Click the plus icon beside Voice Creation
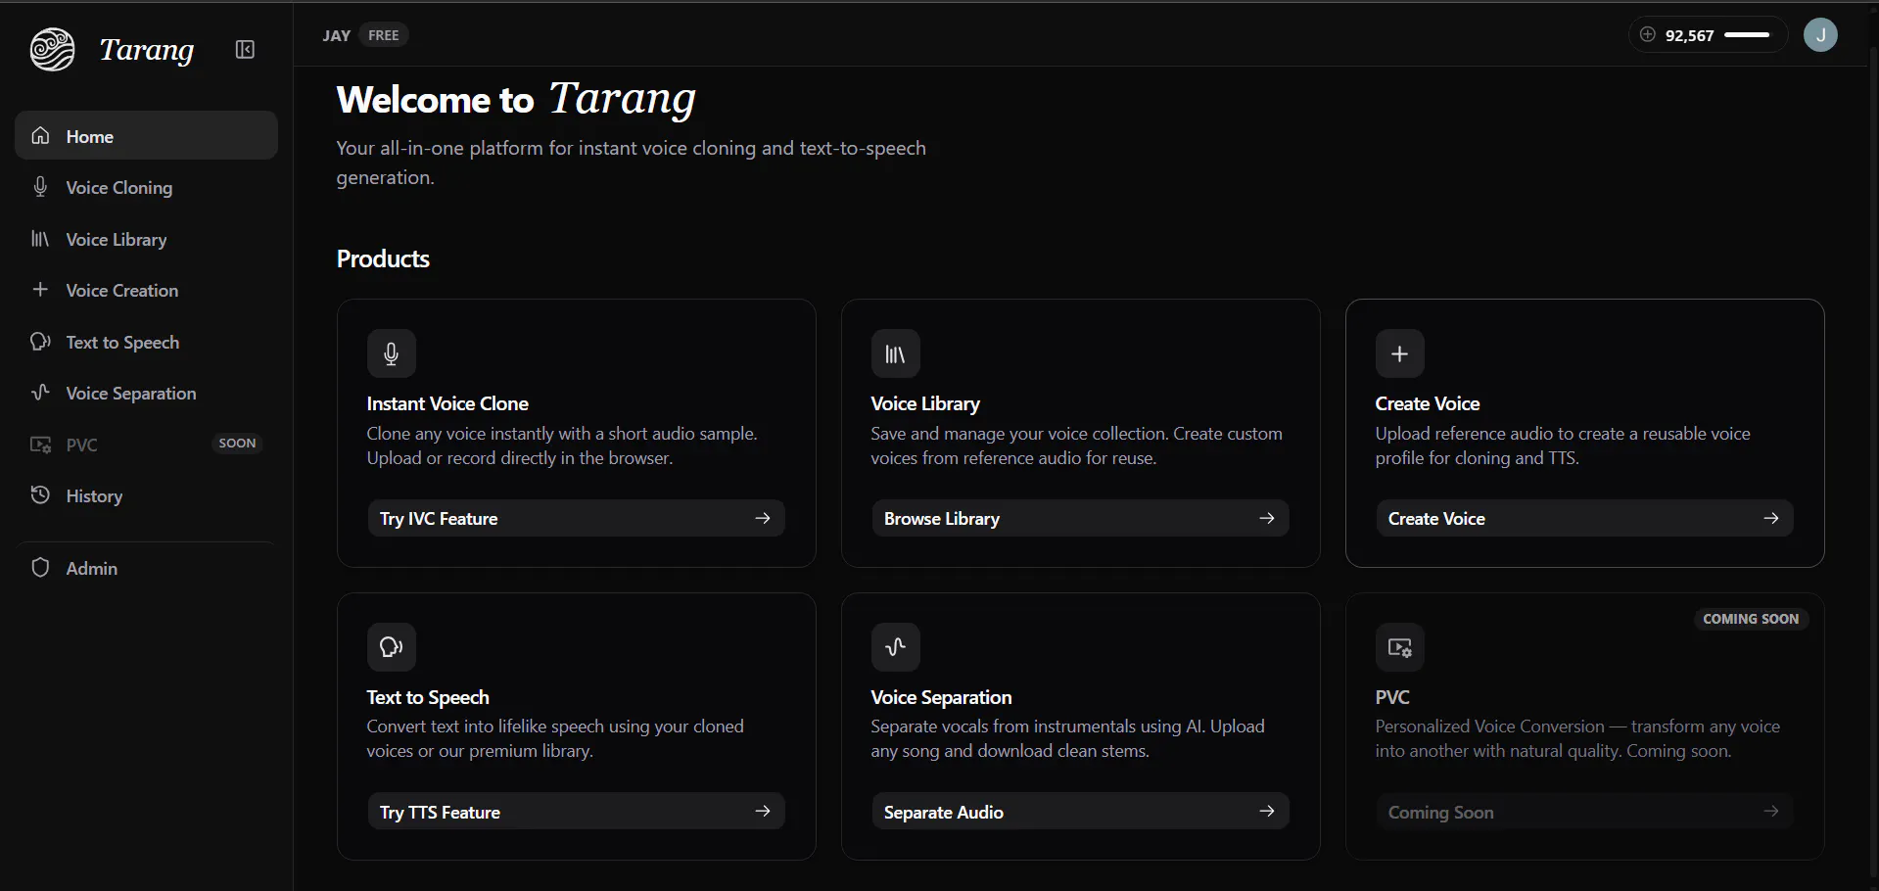The image size is (1879, 891). tap(40, 290)
